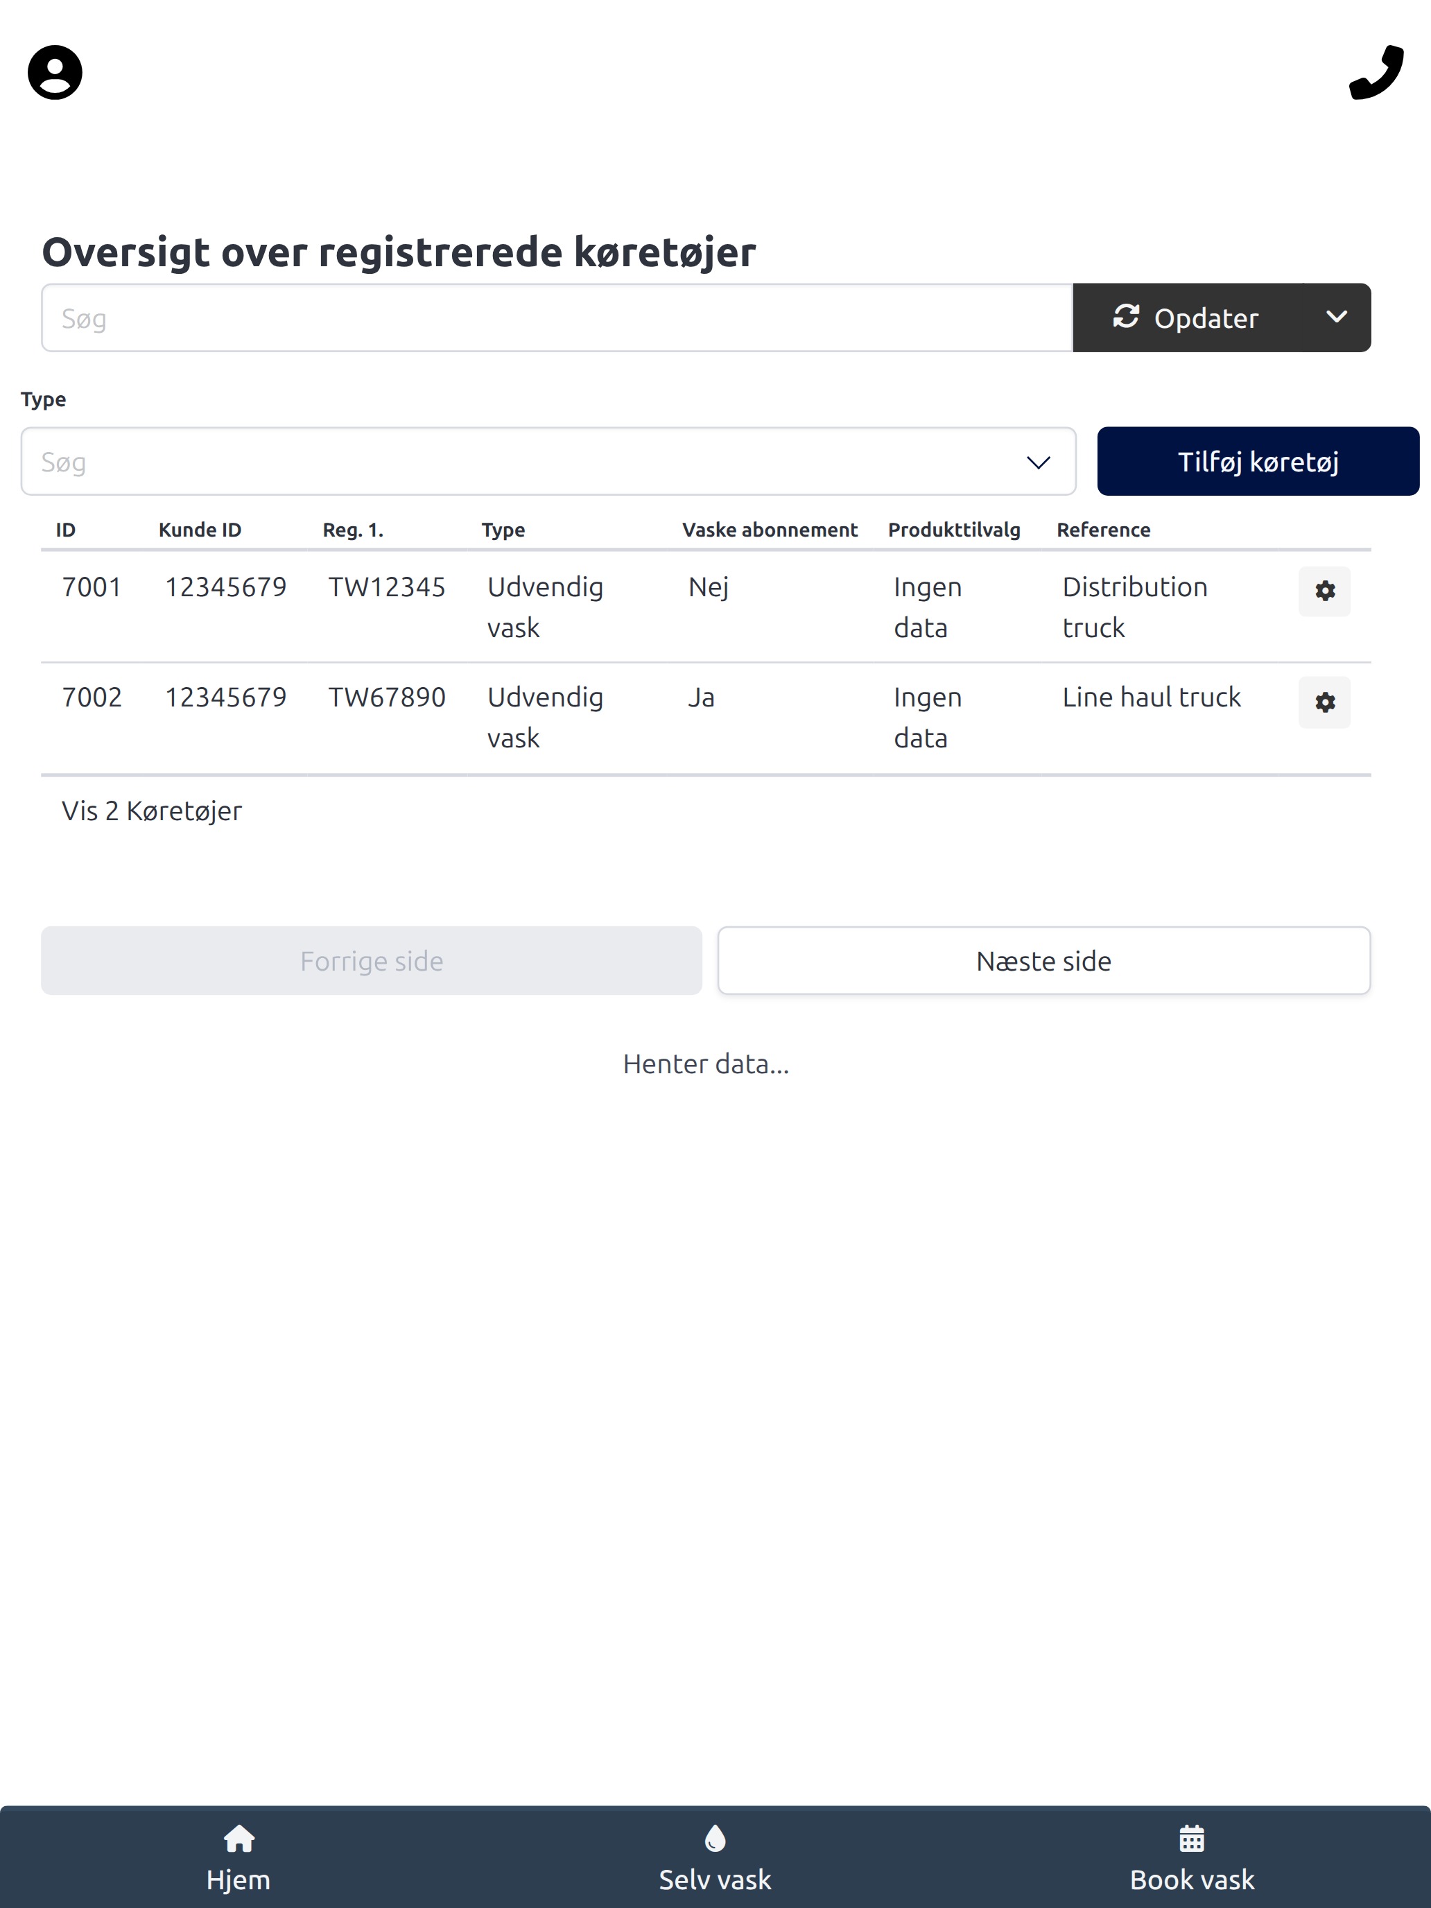
Task: Go to Næste side
Action: tap(1043, 961)
